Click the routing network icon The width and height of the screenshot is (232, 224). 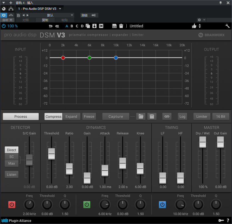(11, 9)
